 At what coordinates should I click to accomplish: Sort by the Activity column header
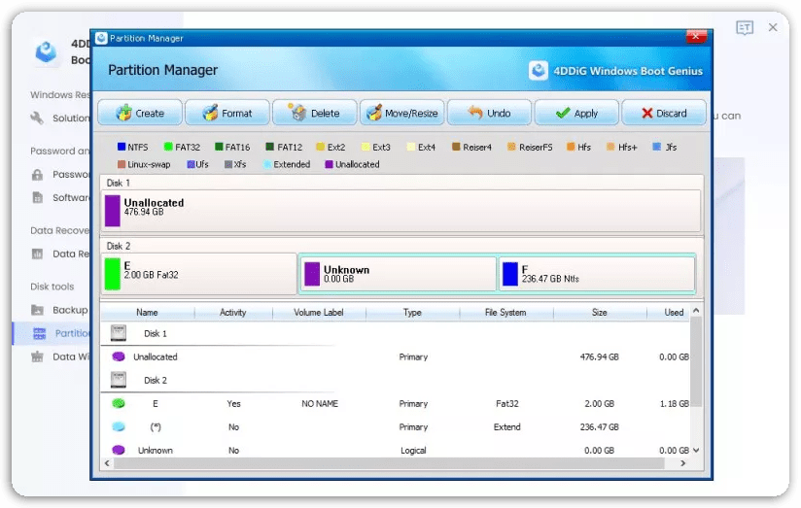click(233, 313)
